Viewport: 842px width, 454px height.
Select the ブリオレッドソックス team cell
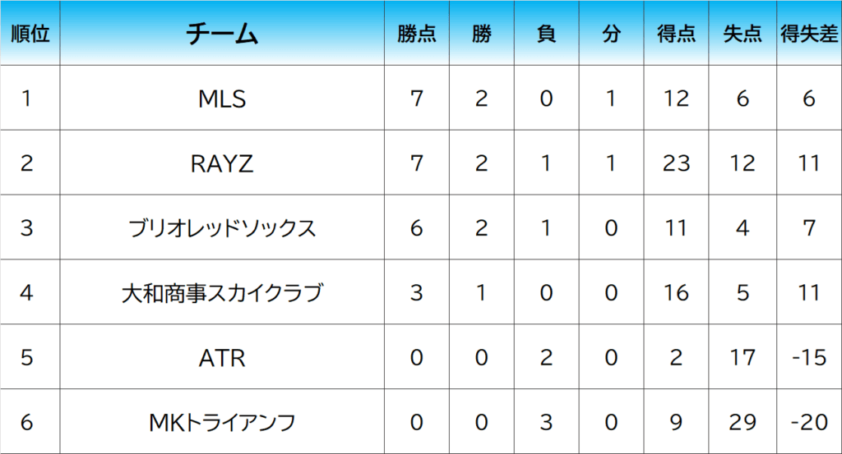(222, 227)
